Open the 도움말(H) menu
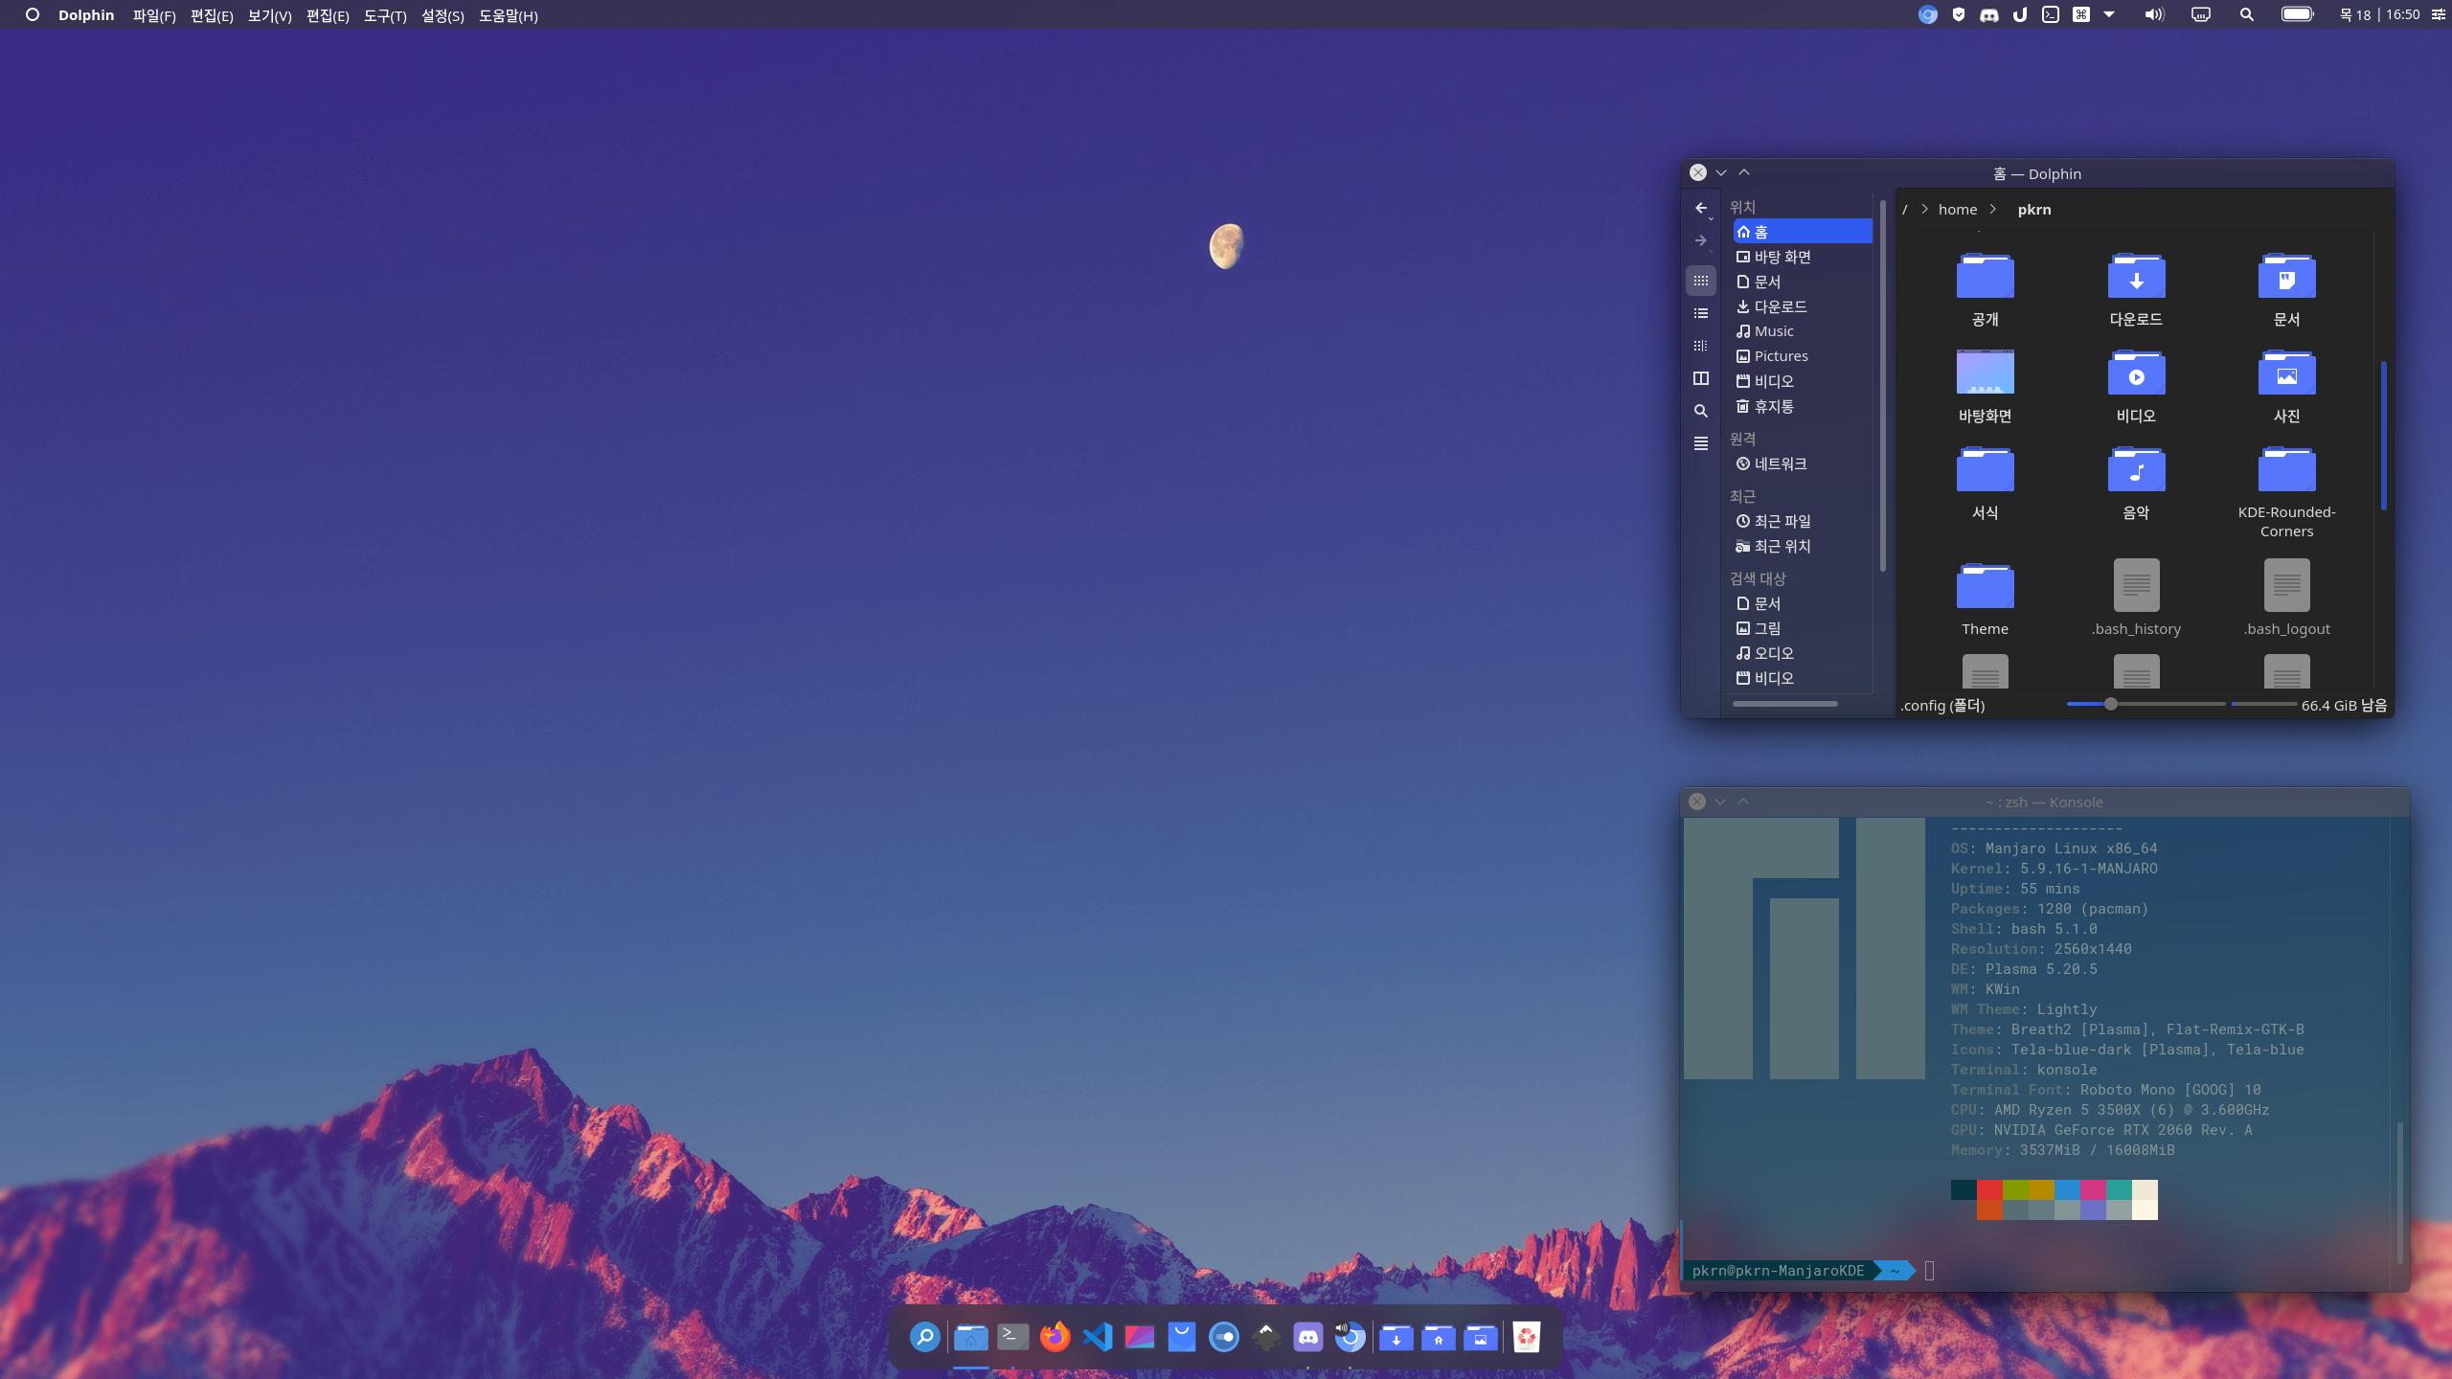 (508, 15)
